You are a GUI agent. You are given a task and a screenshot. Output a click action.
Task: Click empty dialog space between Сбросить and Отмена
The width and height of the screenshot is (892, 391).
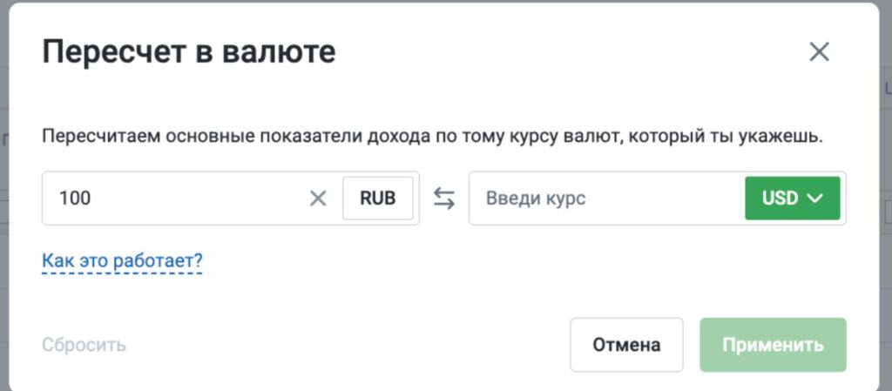tap(348, 345)
